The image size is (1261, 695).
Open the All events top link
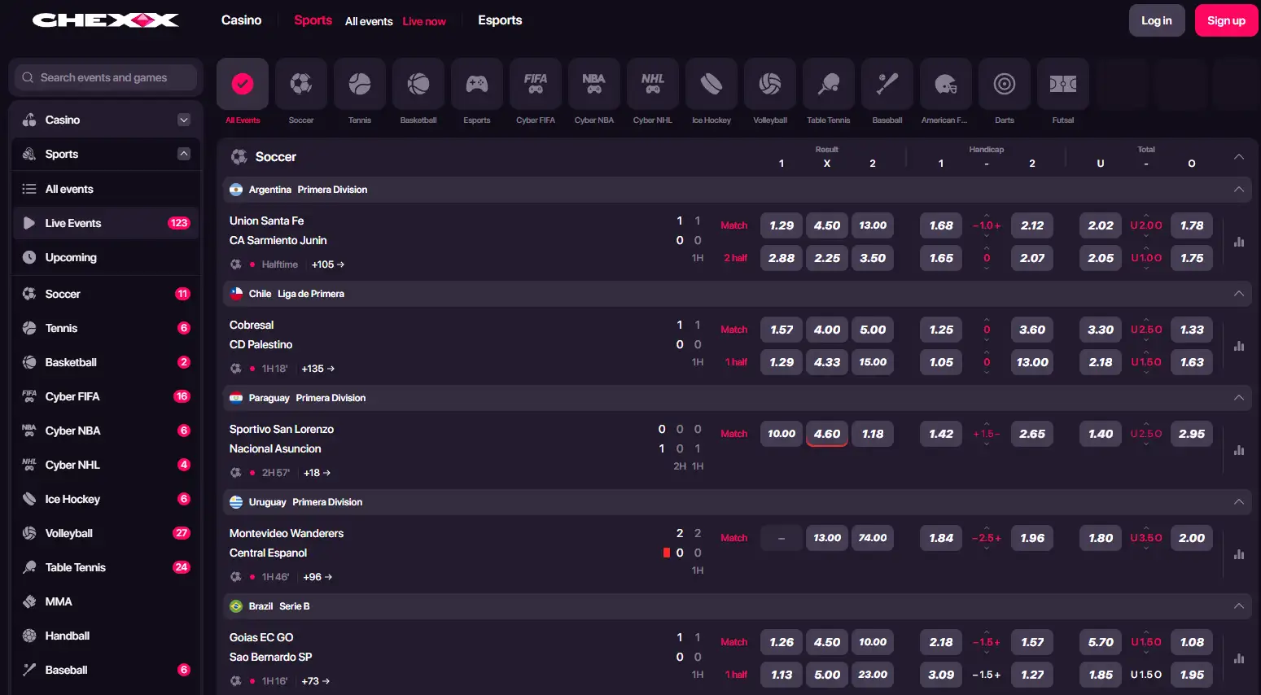369,21
